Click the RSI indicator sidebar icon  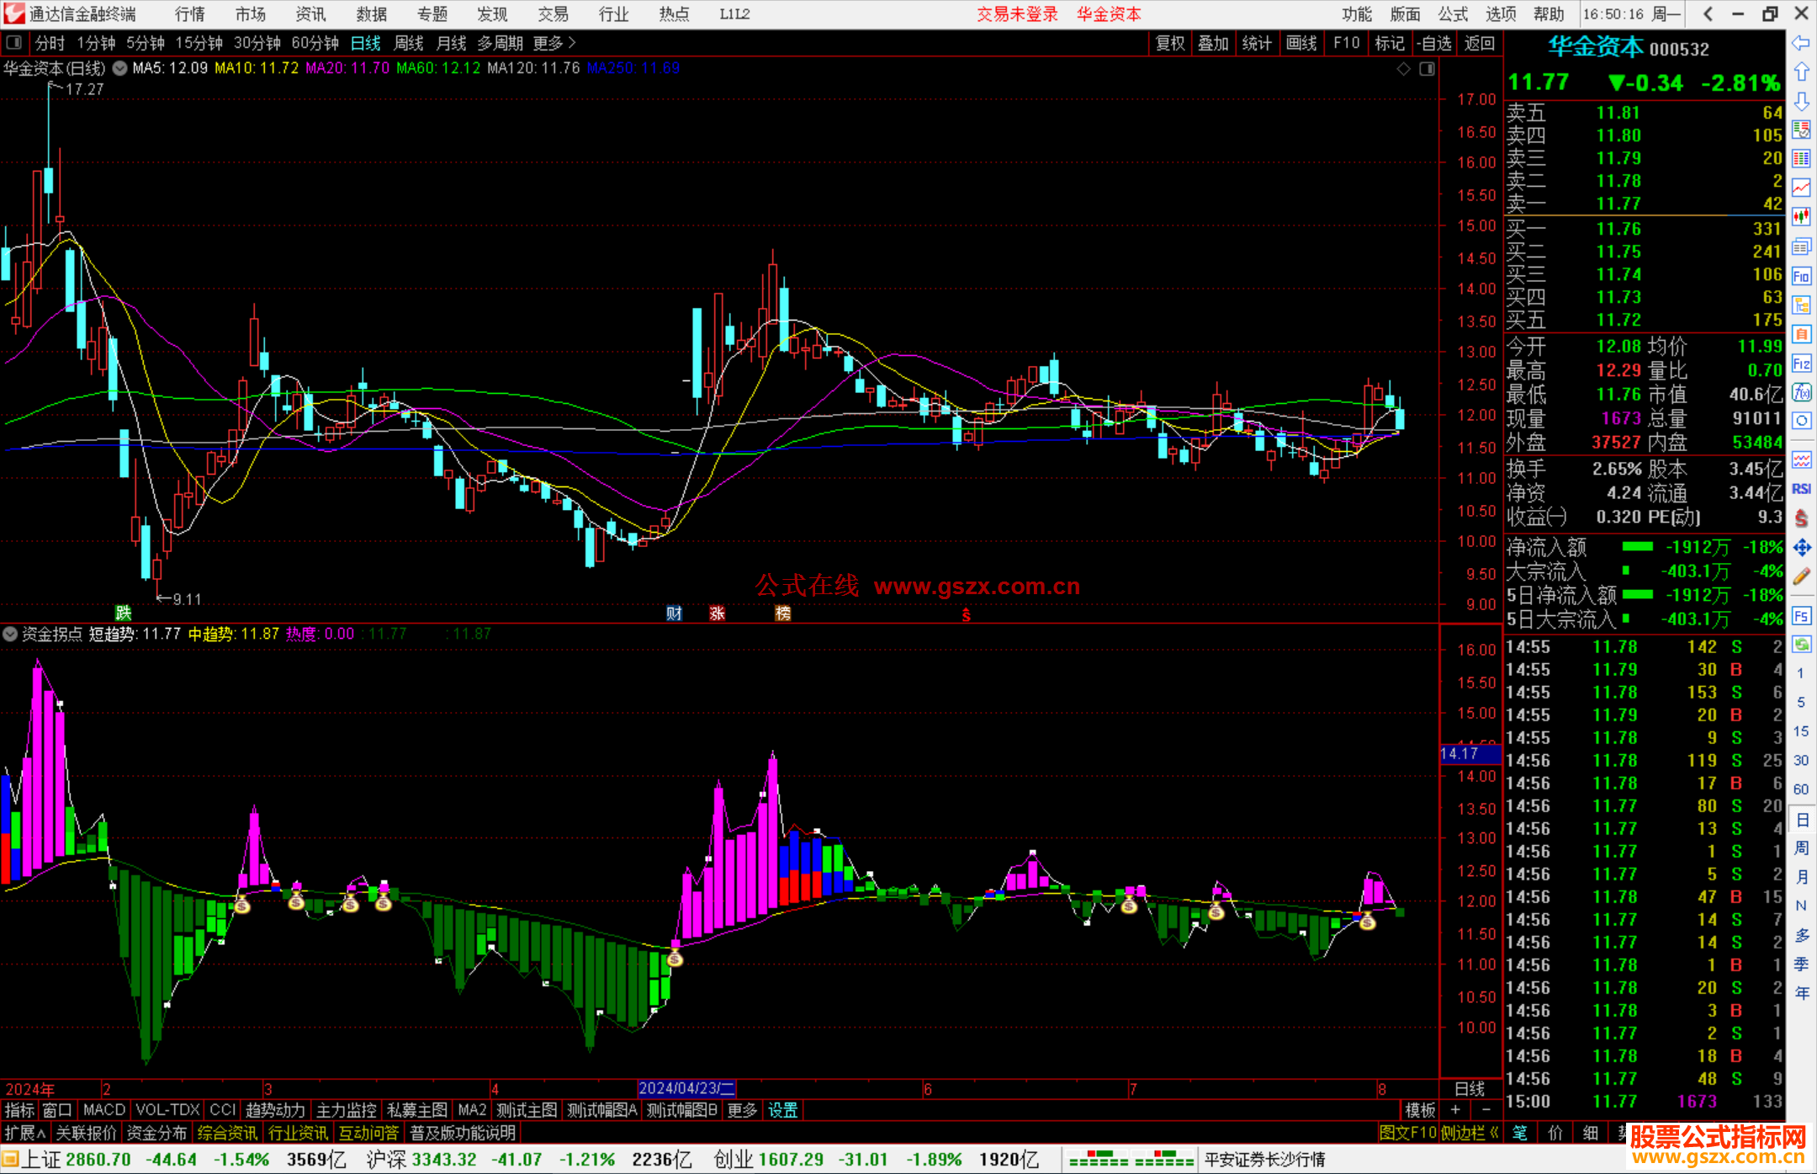(1801, 489)
